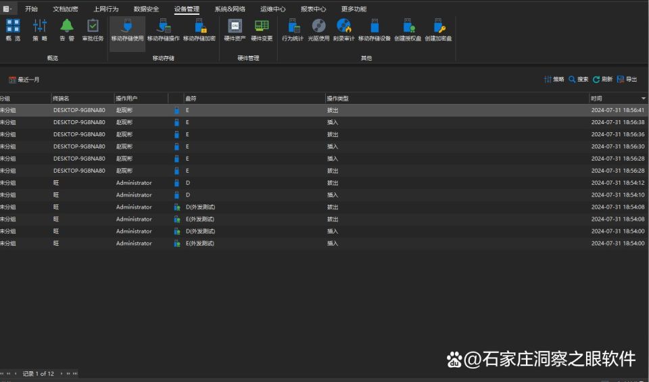Screen dimensions: 649x382
Task: Click the 刷新 refresh button
Action: 602,79
